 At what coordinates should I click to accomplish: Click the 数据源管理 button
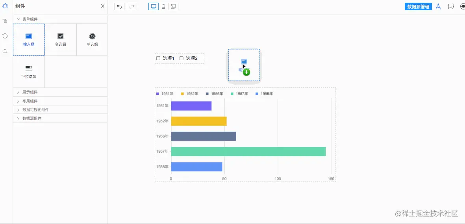pyautogui.click(x=418, y=7)
